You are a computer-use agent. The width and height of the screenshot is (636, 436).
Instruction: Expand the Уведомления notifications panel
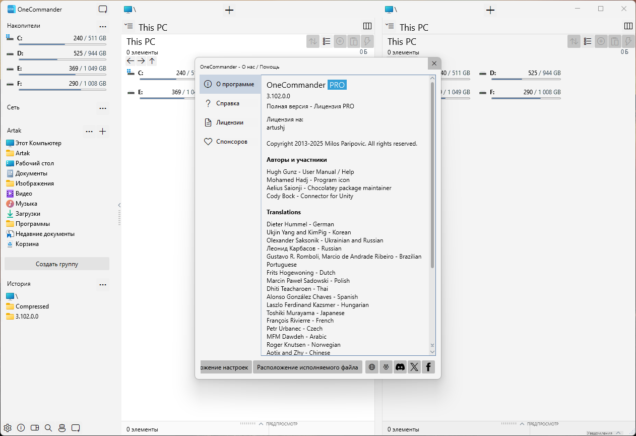pyautogui.click(x=604, y=432)
